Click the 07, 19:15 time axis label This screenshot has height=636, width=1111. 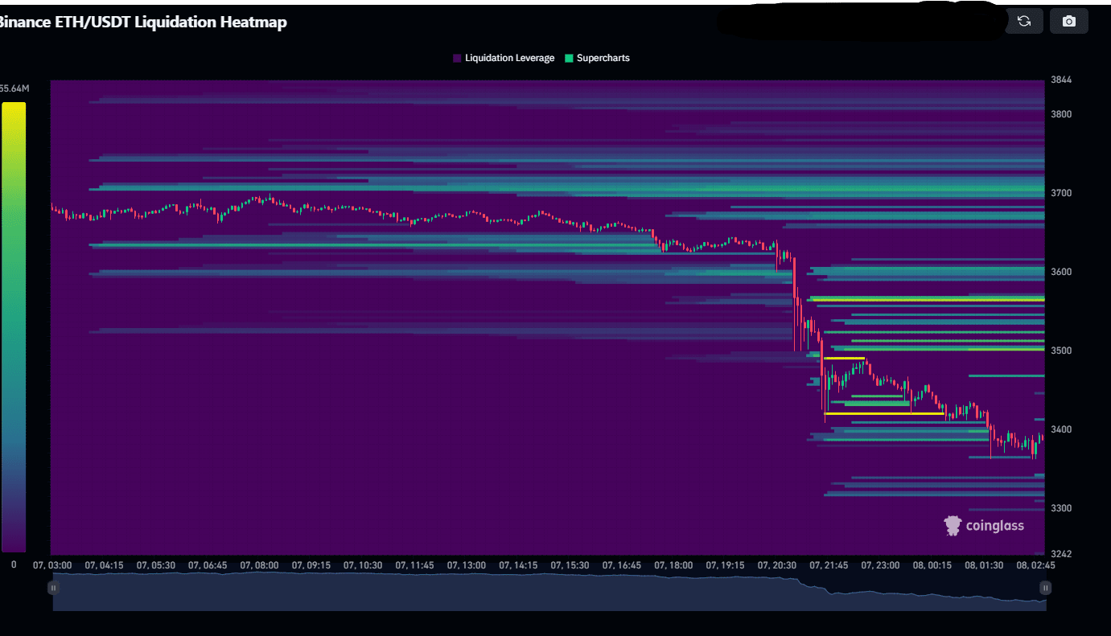pos(726,565)
